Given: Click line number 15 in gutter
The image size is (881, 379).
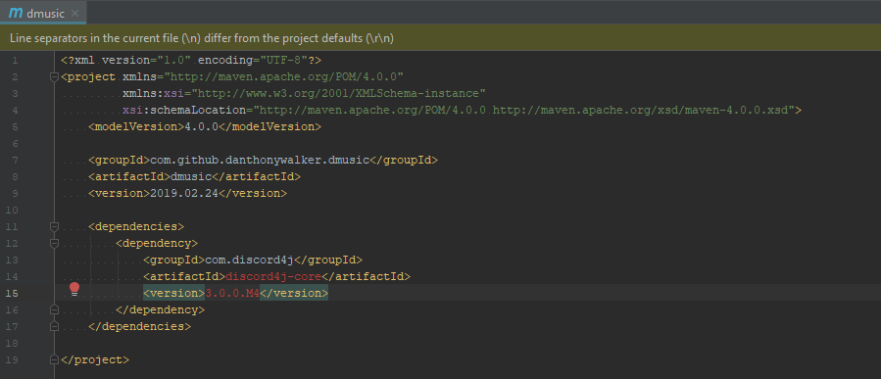Looking at the screenshot, I should tap(13, 293).
